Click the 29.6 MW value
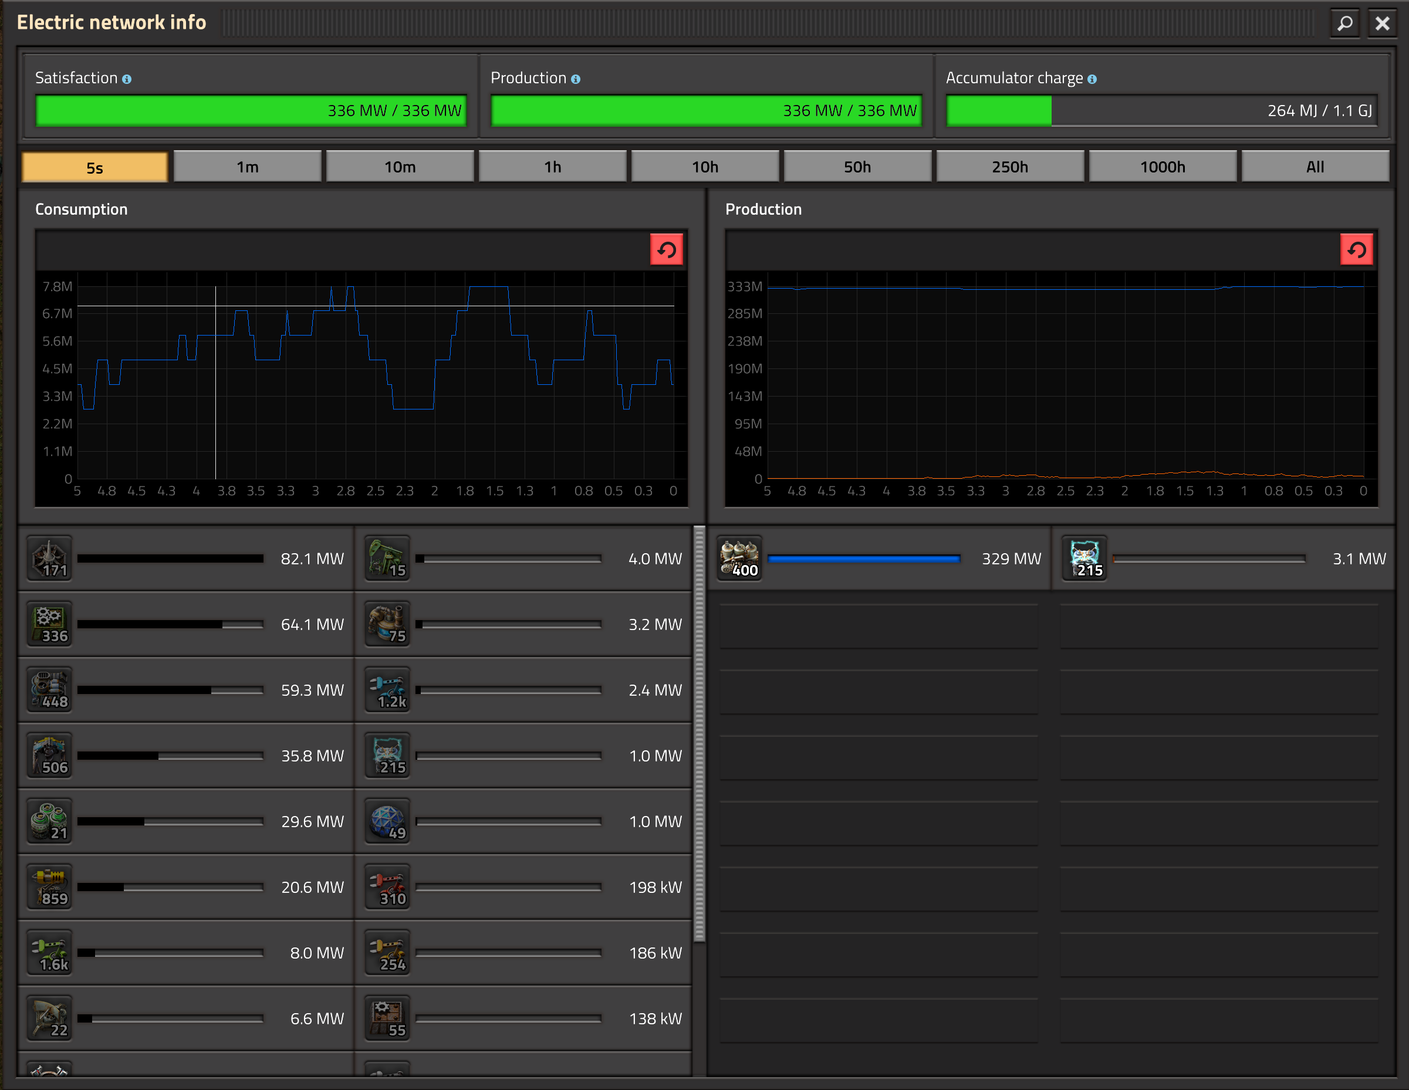The image size is (1409, 1090). click(312, 822)
